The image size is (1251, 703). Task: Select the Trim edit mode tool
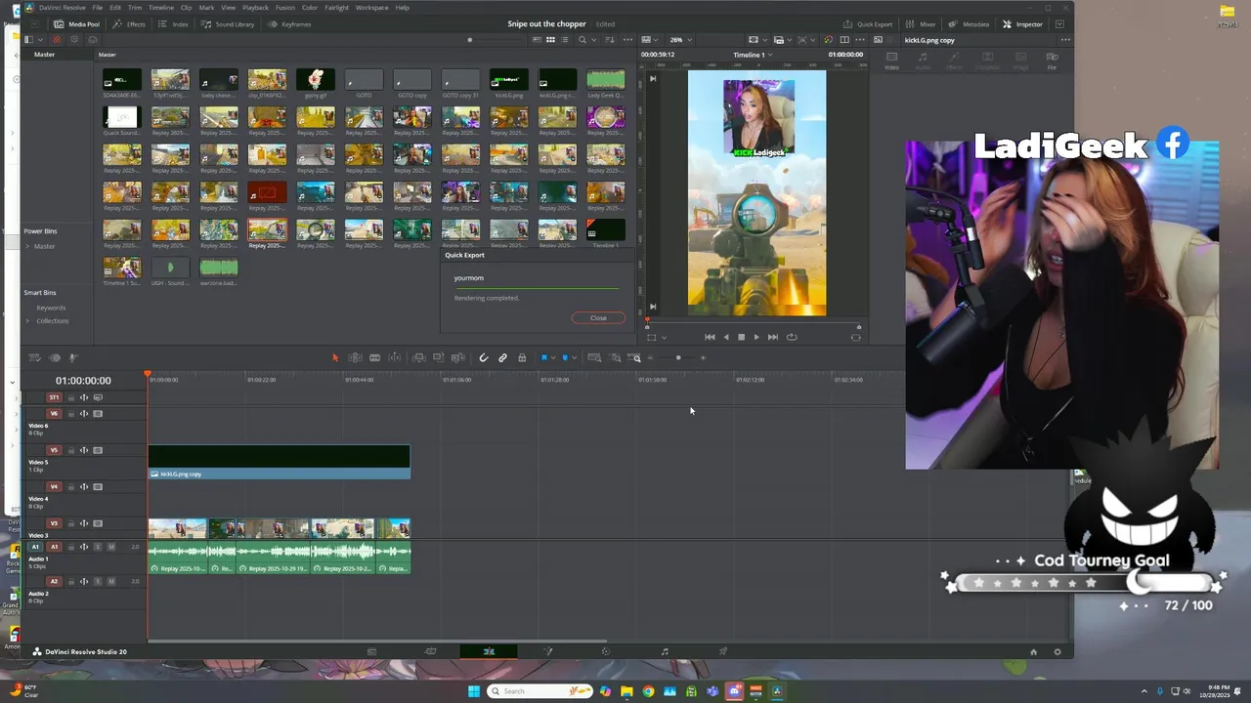[x=355, y=358]
